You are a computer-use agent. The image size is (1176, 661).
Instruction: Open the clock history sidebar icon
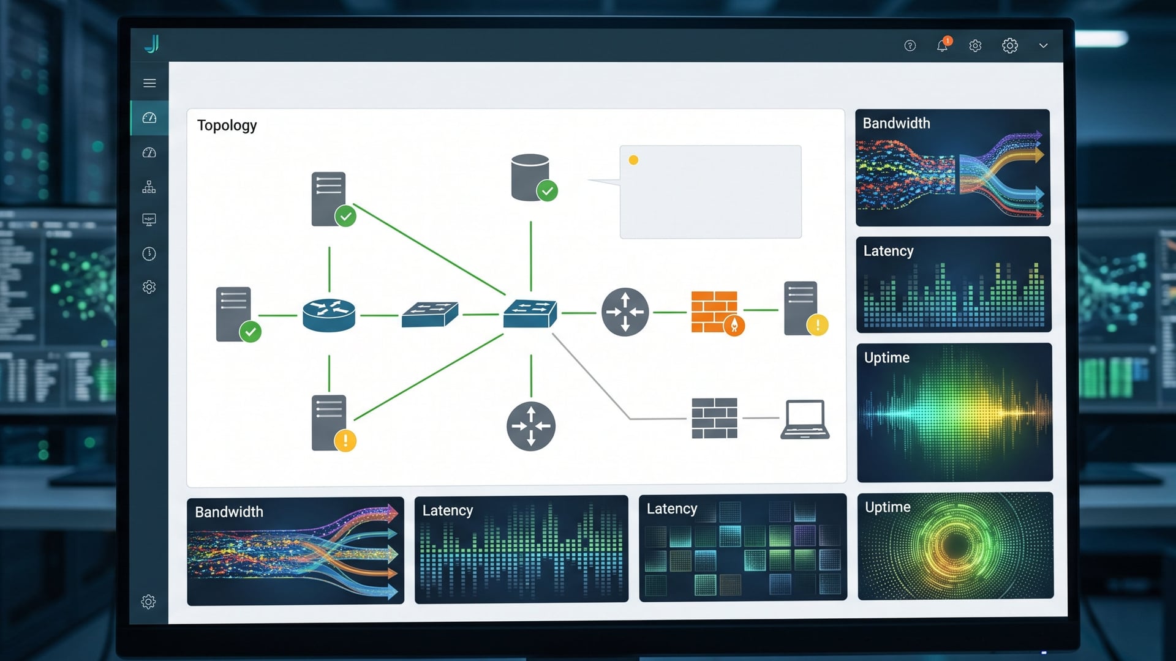(x=149, y=253)
